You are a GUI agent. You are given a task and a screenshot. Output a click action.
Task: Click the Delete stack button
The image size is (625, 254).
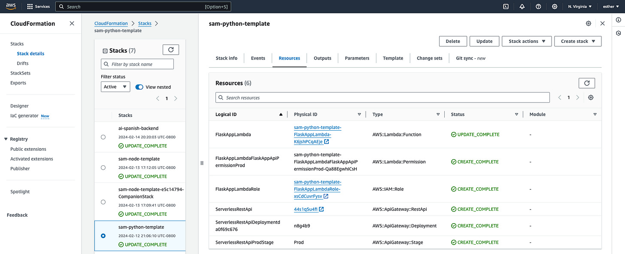tap(453, 41)
